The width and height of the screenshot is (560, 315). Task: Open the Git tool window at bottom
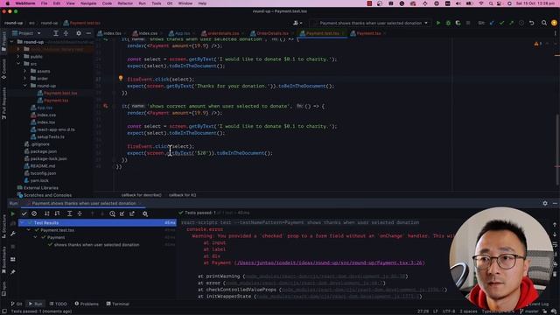17,304
